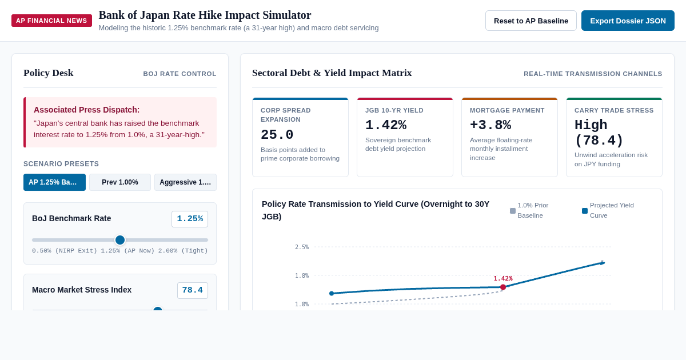Click the AP FINANCIAL NEWS badge
The width and height of the screenshot is (686, 360).
51,21
